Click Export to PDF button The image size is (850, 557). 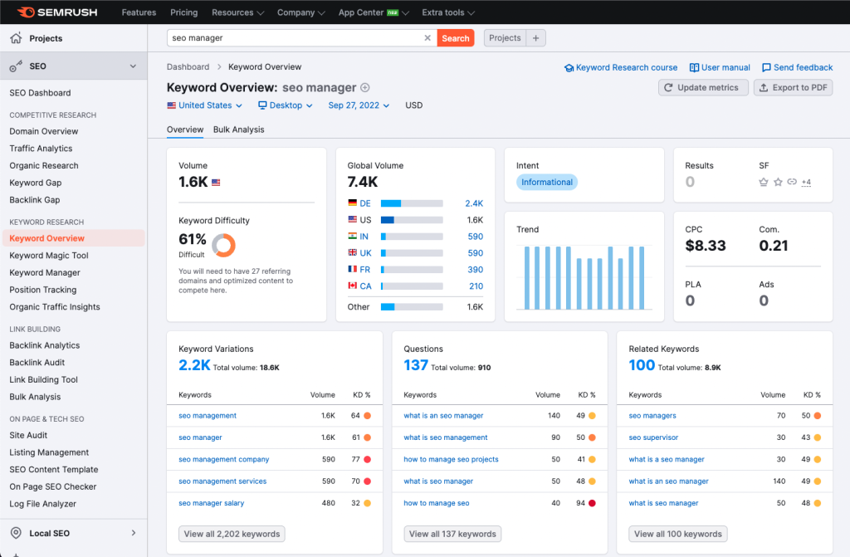793,87
